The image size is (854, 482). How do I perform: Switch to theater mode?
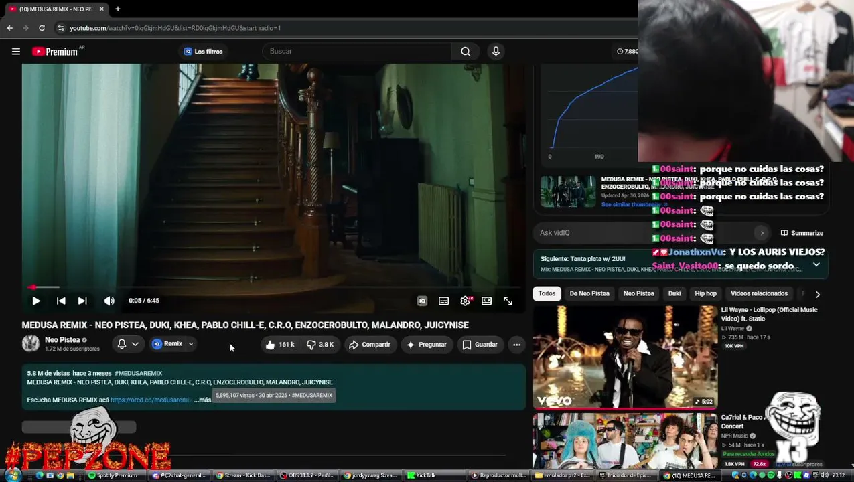(x=486, y=301)
